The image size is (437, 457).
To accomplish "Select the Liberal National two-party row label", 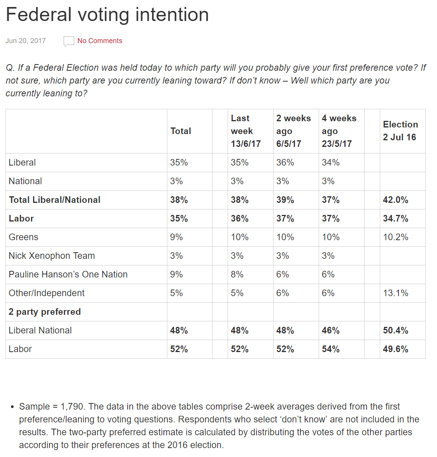I will click(x=40, y=330).
